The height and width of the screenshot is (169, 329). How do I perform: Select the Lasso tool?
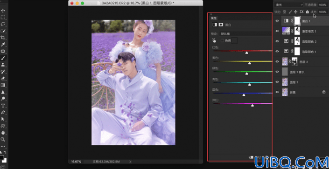click(3, 24)
